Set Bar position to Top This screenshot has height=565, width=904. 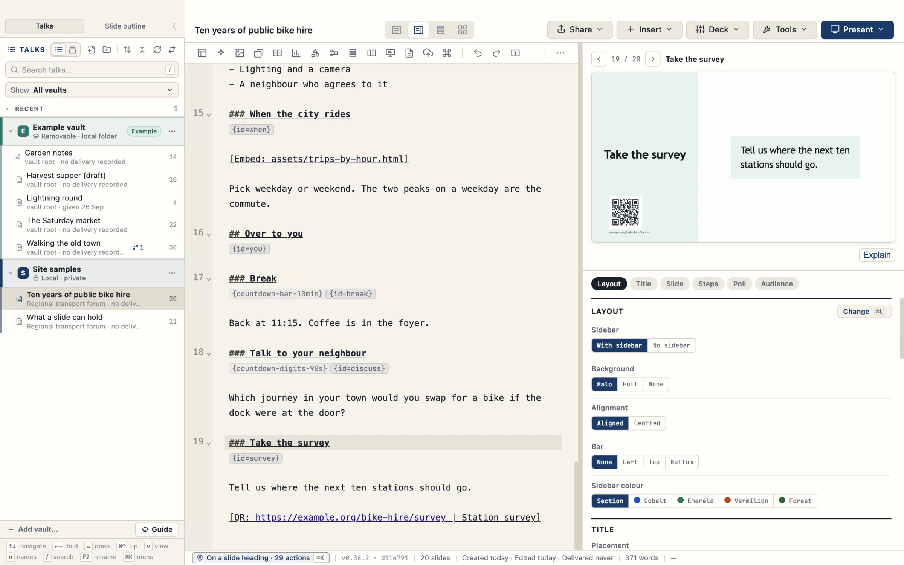(x=654, y=462)
